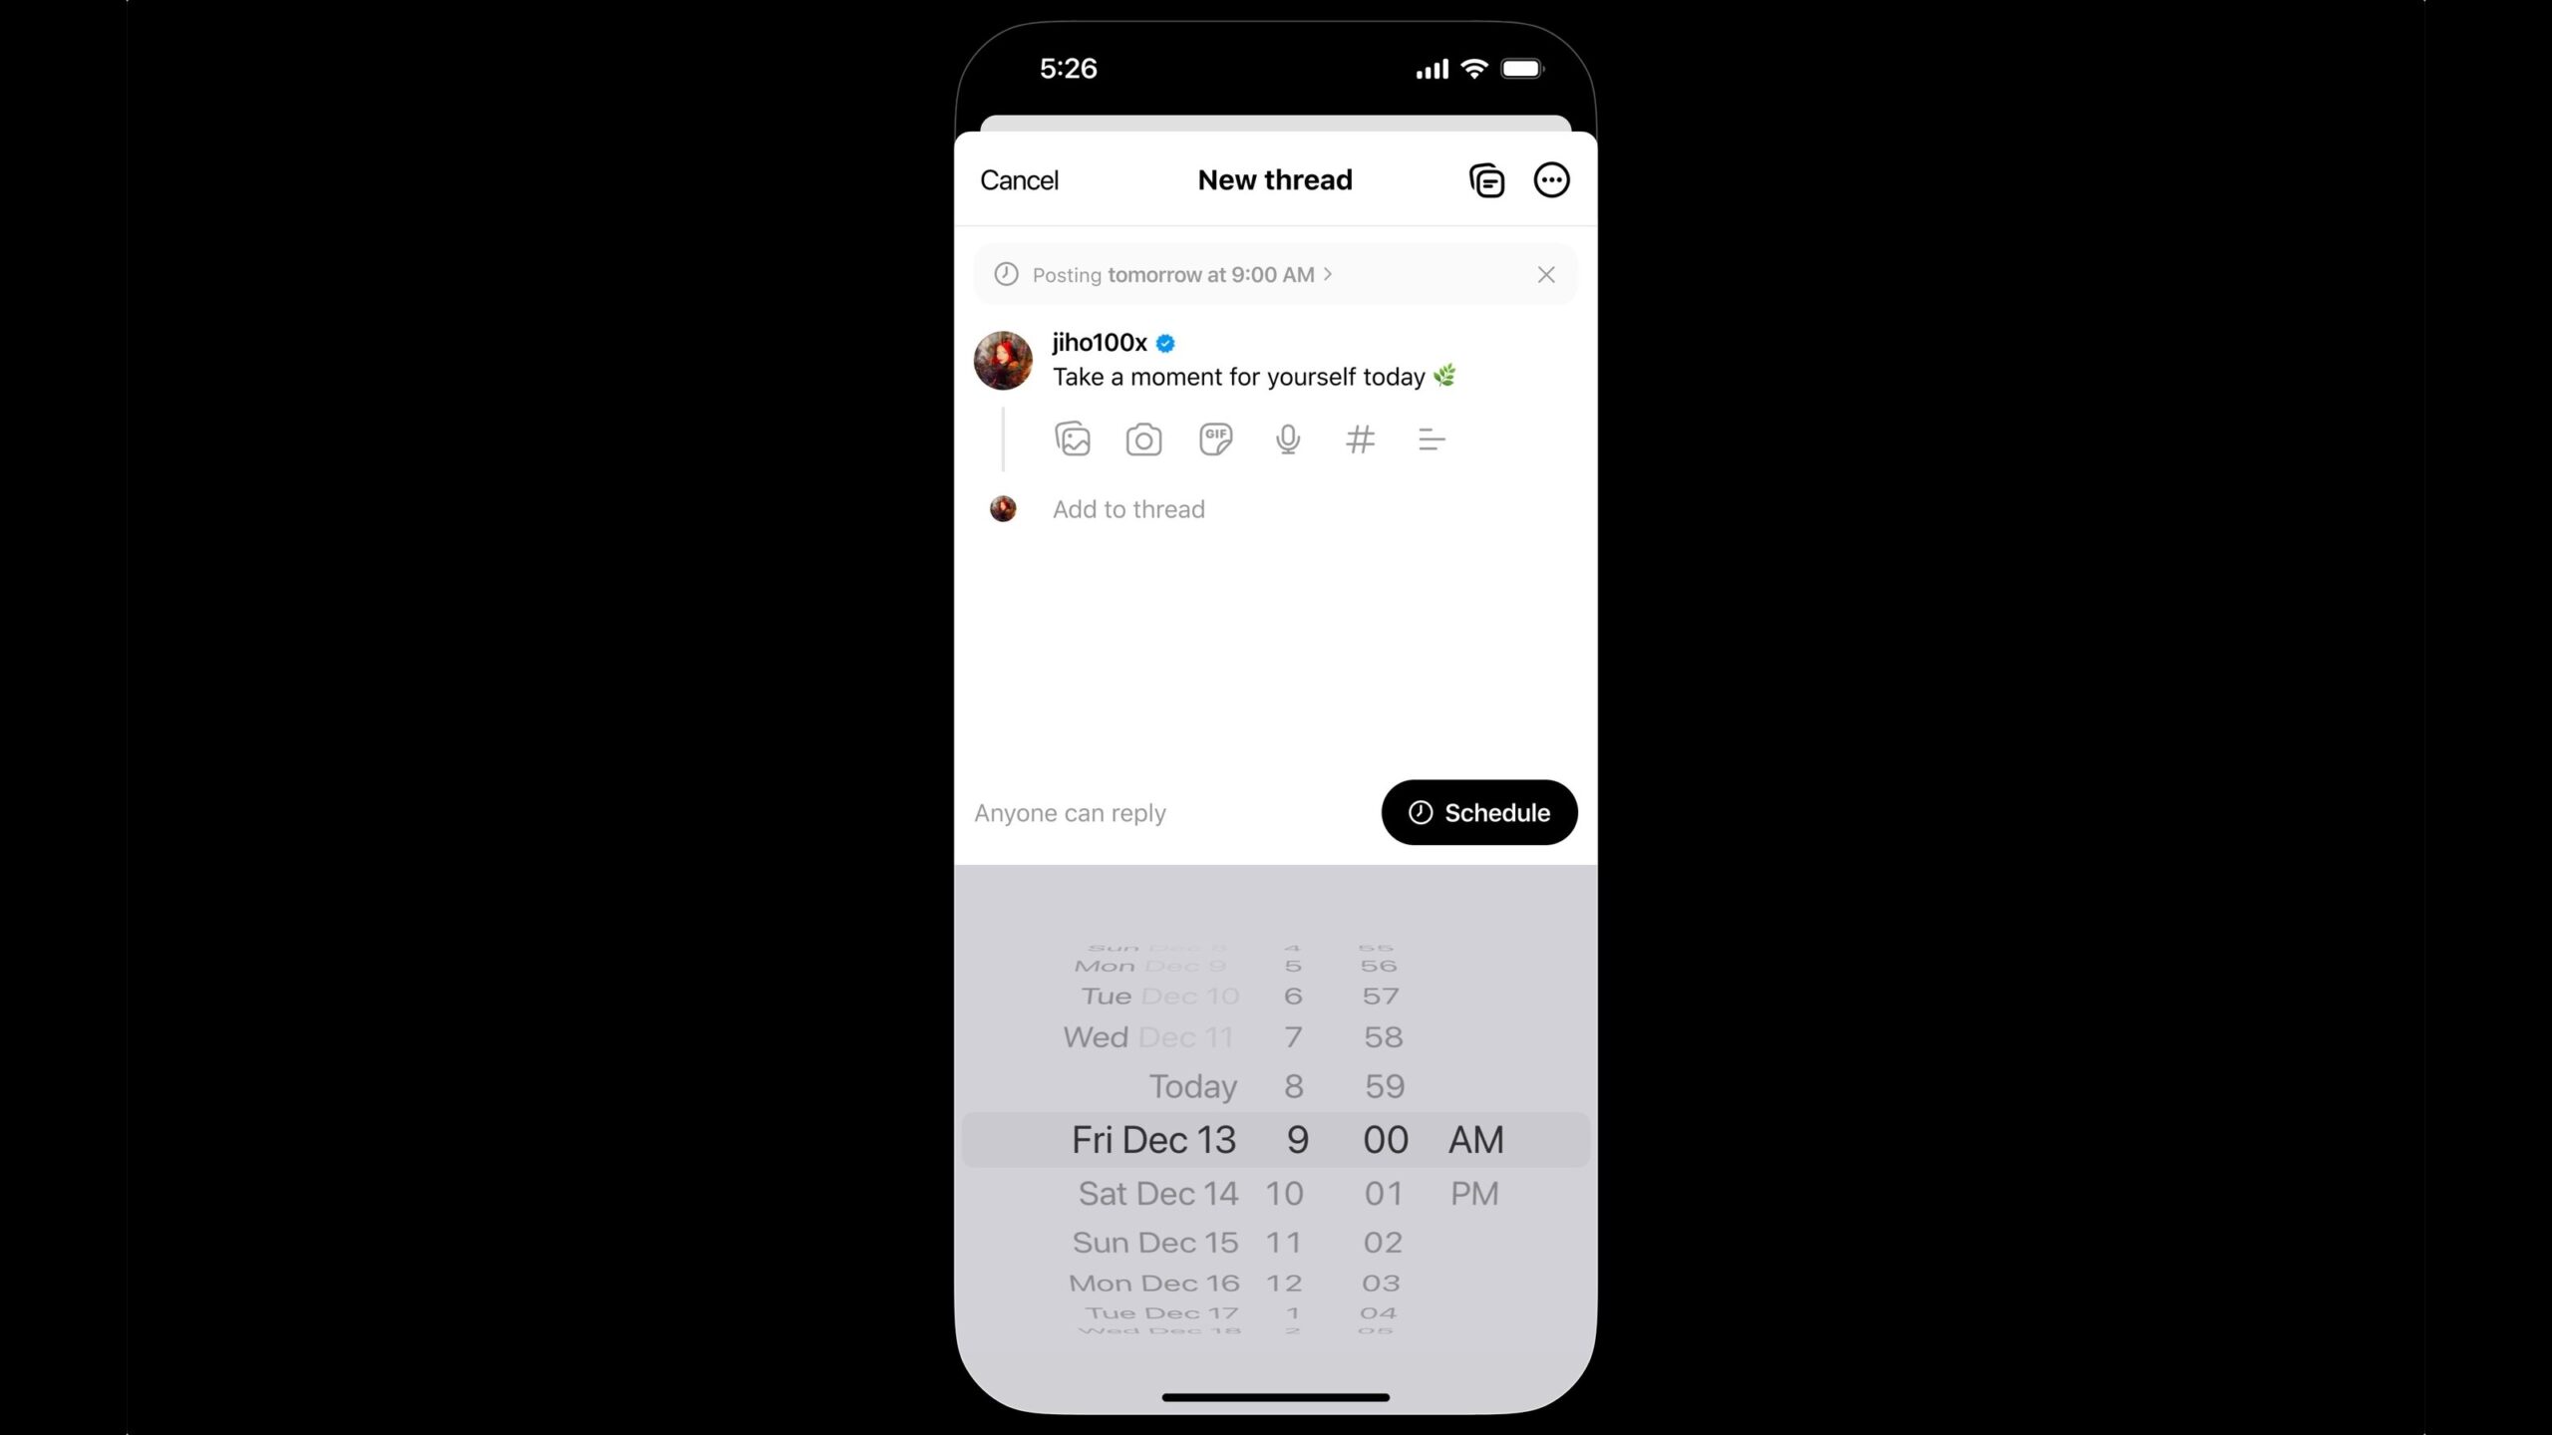The image size is (2552, 1435).
Task: Dismiss the scheduled post banner
Action: [1546, 273]
